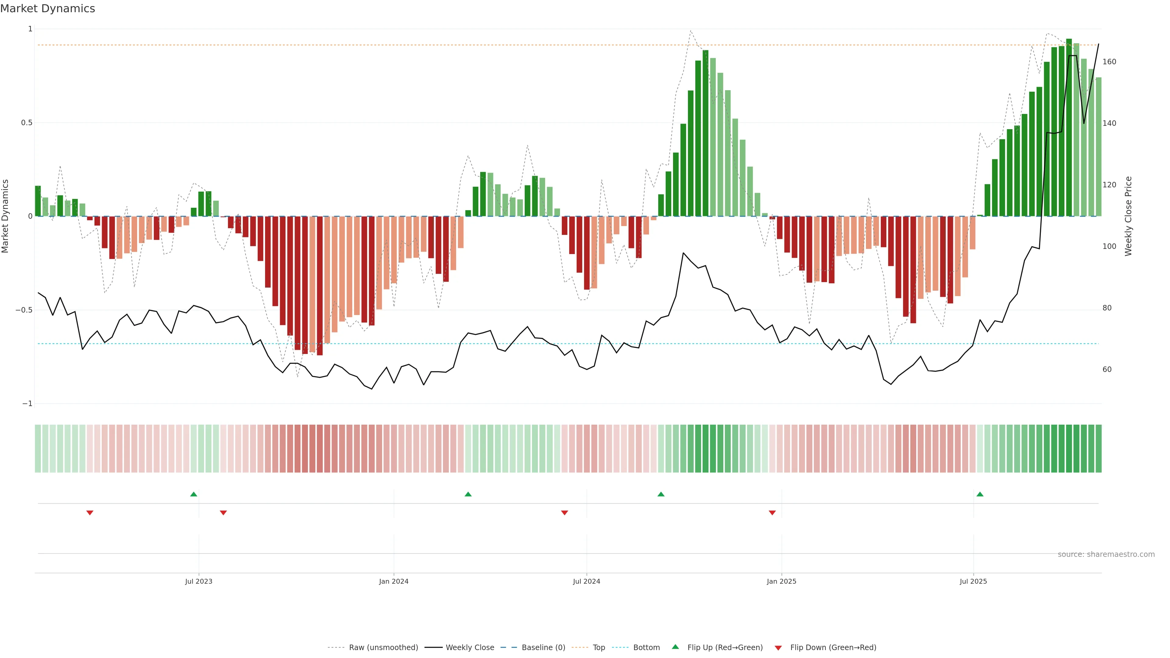The width and height of the screenshot is (1170, 658).
Task: Click the Weekly Close Price axis title
Action: tap(1128, 216)
